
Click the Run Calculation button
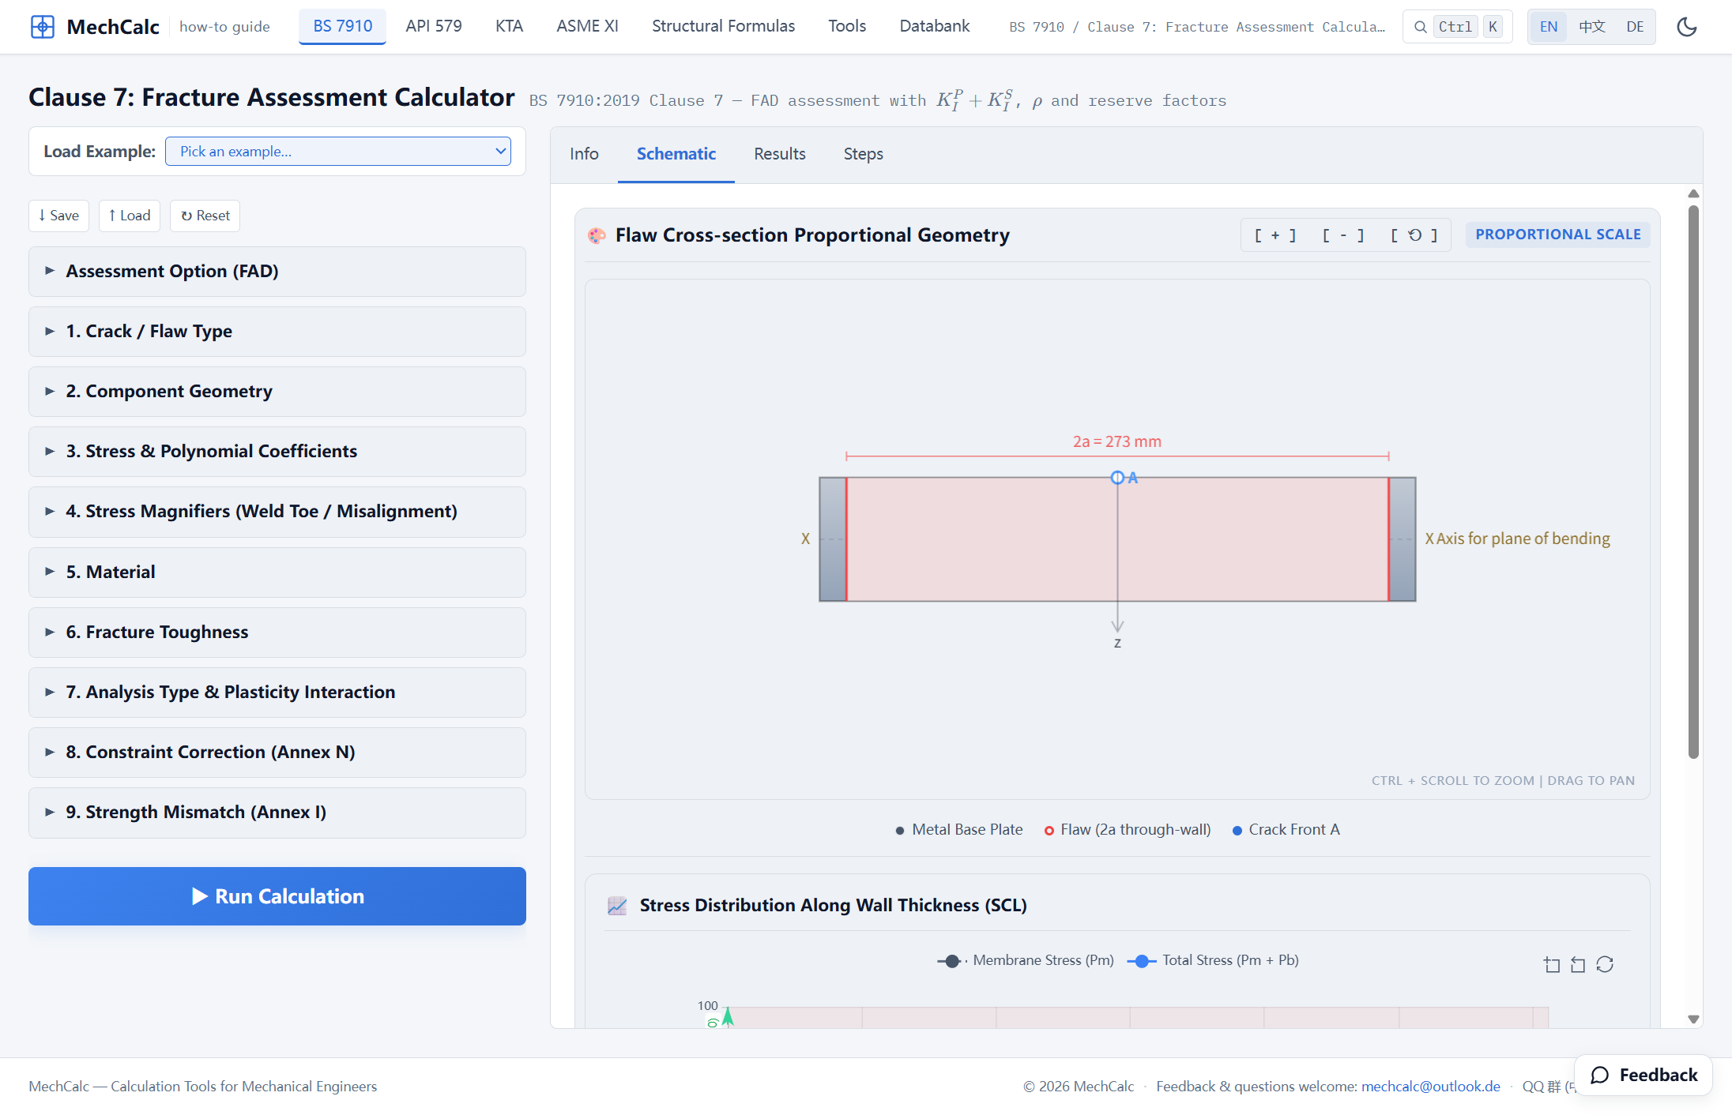click(277, 896)
